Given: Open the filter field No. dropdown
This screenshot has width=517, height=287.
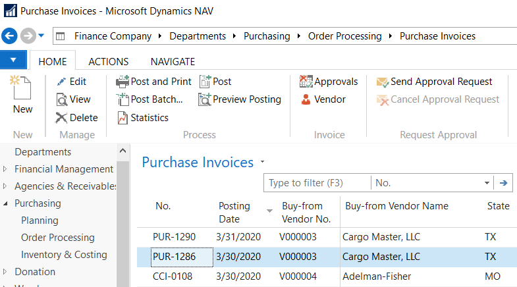Looking at the screenshot, I should pyautogui.click(x=487, y=183).
